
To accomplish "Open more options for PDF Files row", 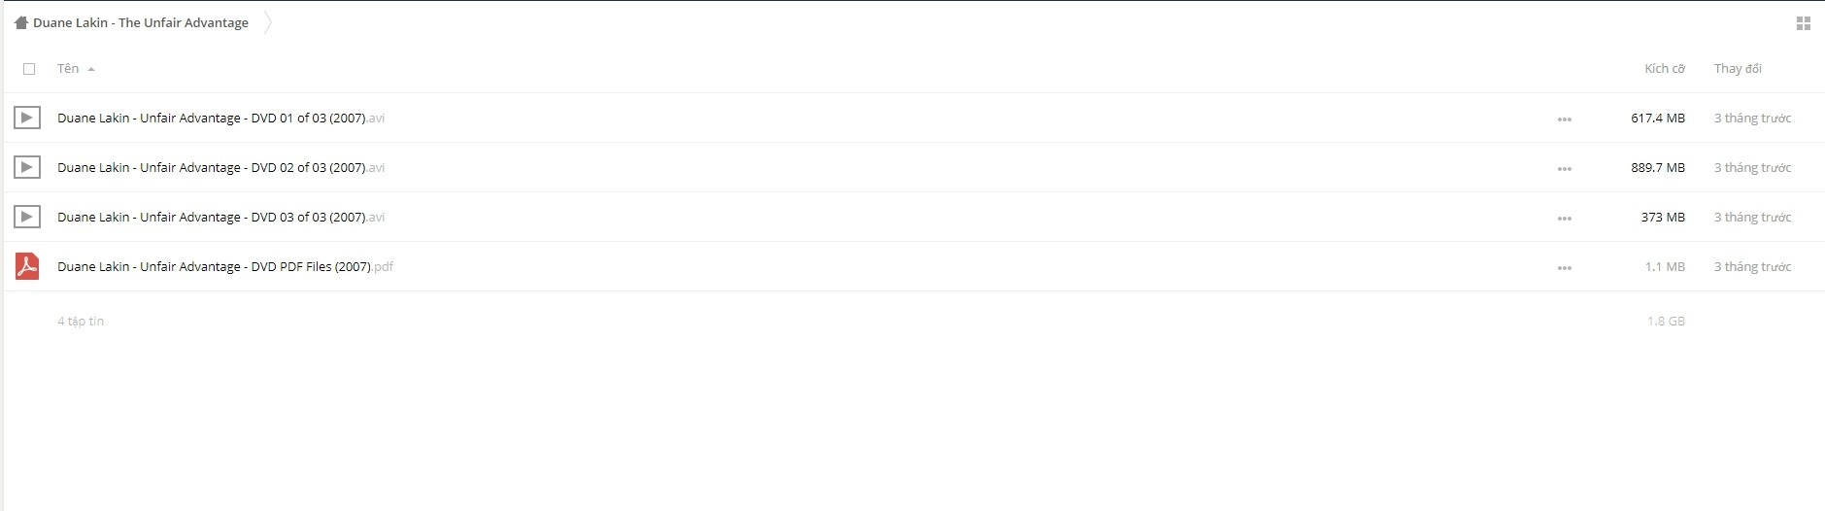I will [1564, 268].
